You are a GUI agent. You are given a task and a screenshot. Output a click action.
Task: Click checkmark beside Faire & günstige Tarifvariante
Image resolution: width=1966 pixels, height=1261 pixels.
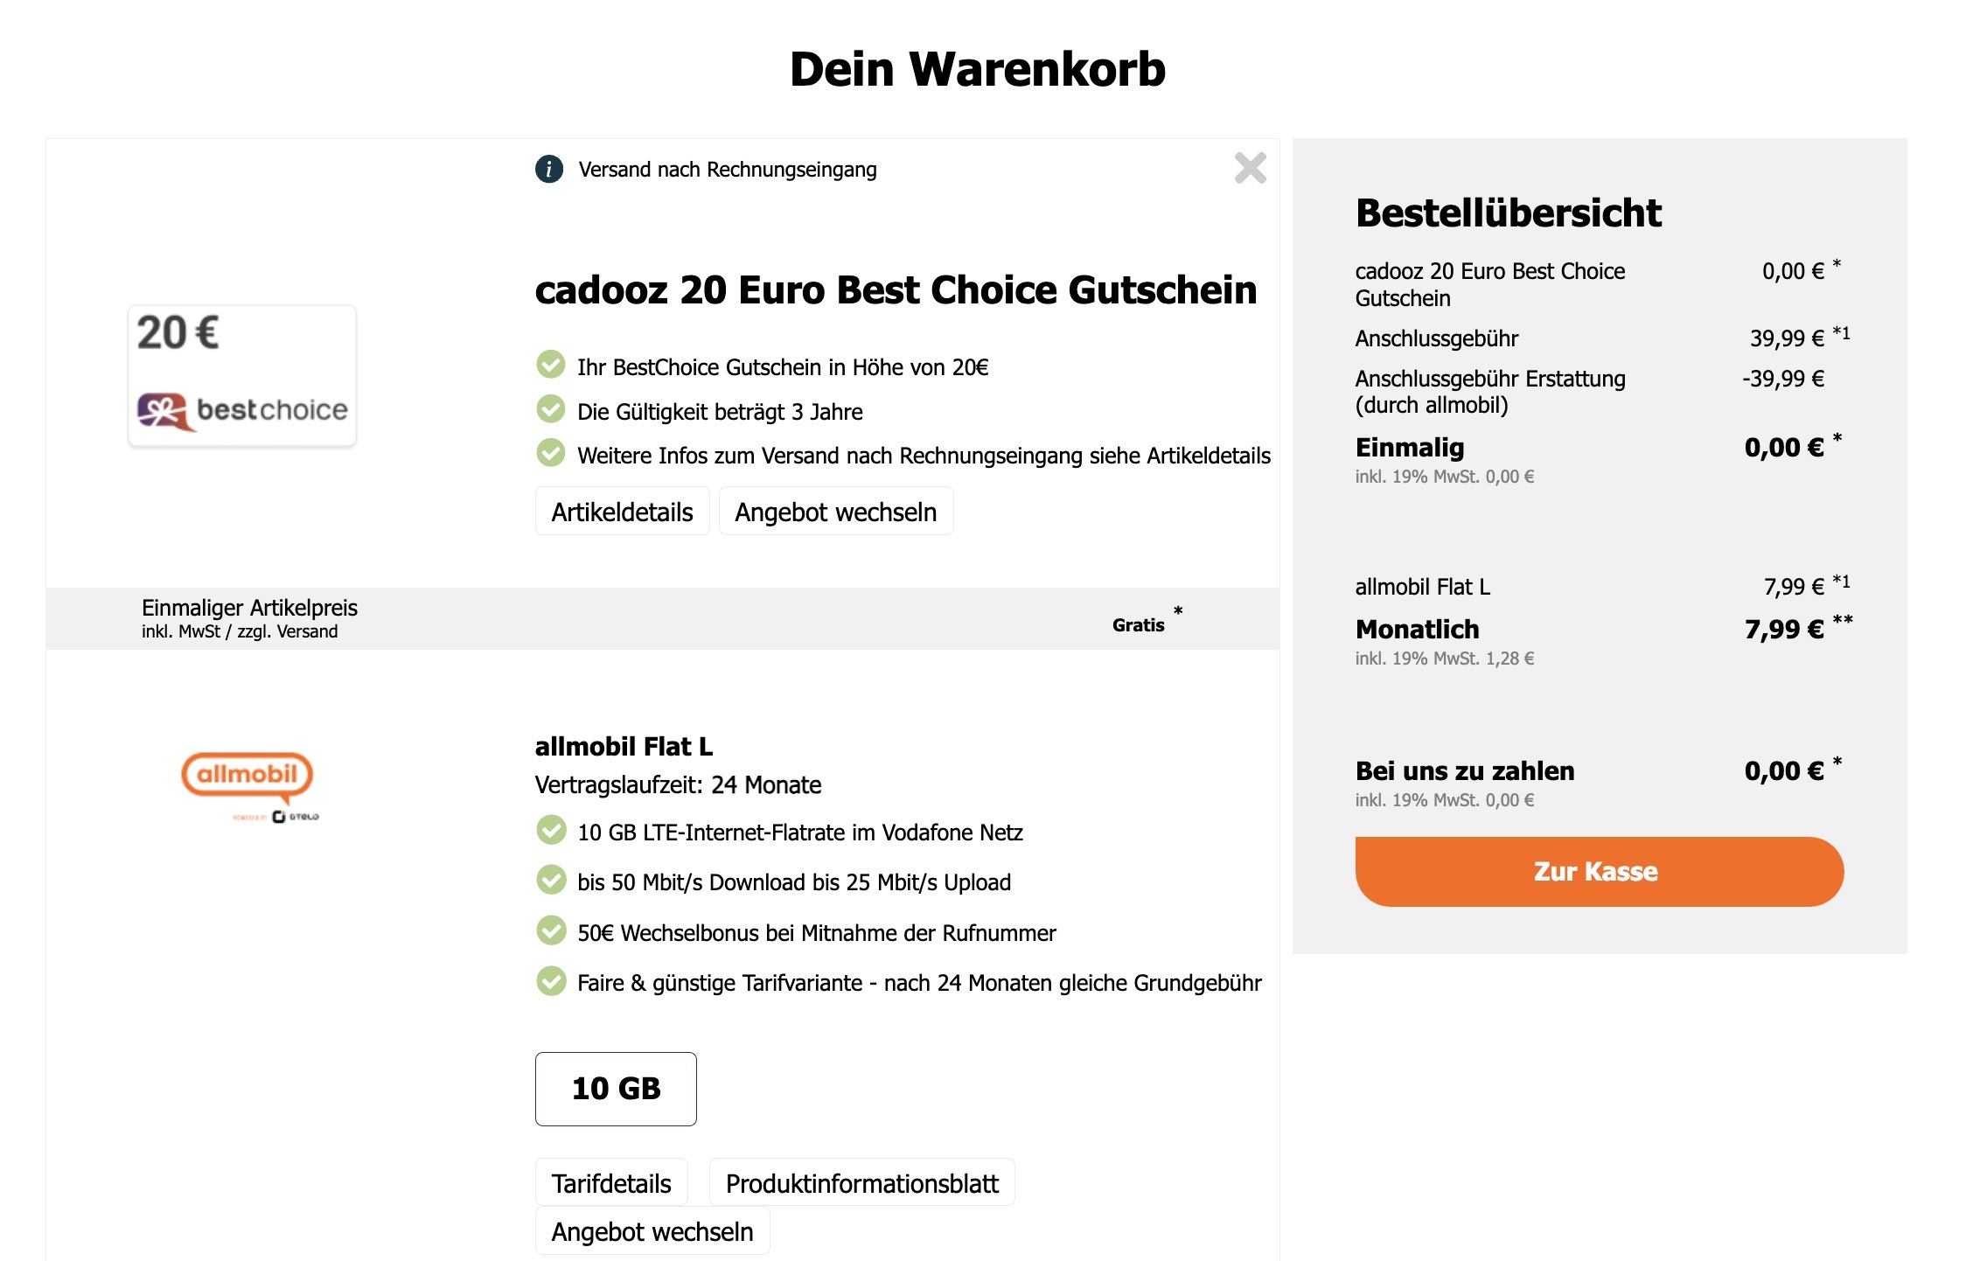pyautogui.click(x=551, y=980)
